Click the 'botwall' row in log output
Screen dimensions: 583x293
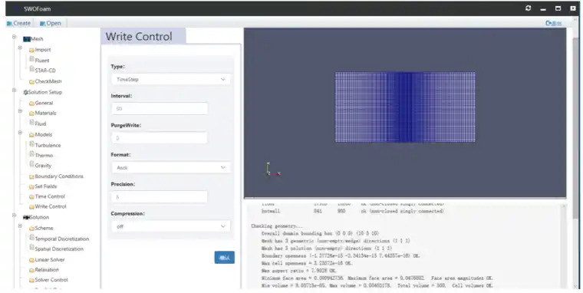[352, 211]
